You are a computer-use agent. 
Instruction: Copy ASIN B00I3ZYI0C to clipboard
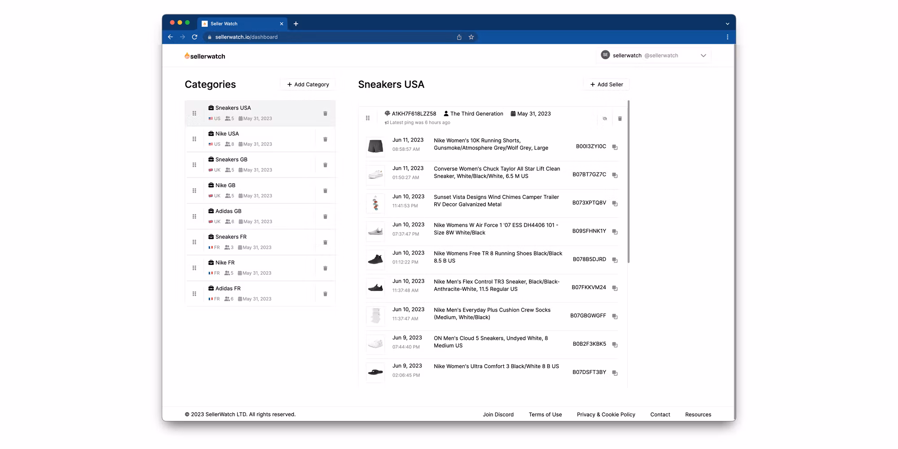615,147
